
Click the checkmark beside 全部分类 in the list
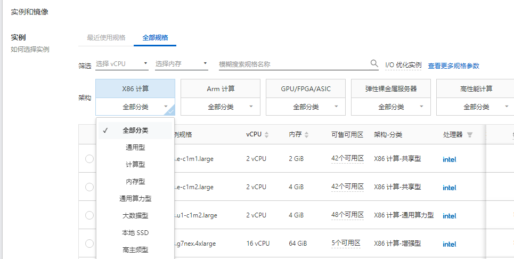coord(107,131)
